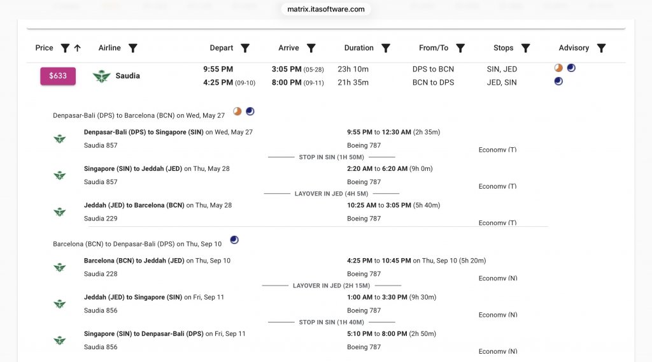This screenshot has width=652, height=362.
Task: Click the Saudia airline name
Action: (x=127, y=76)
